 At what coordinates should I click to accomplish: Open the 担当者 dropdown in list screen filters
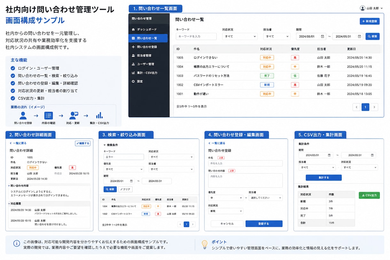277,36
